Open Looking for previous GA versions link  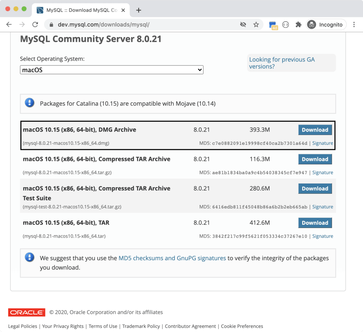click(282, 63)
